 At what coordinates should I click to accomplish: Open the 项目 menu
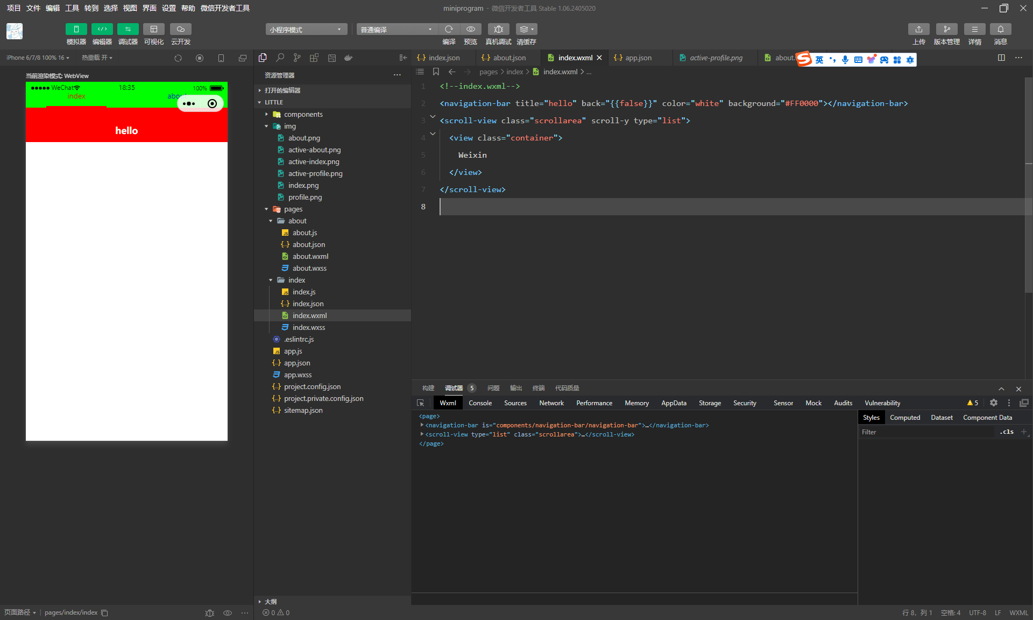tap(13, 8)
